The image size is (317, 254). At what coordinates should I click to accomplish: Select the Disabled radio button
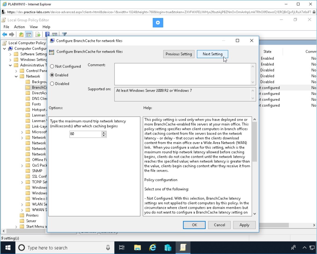tap(52, 84)
